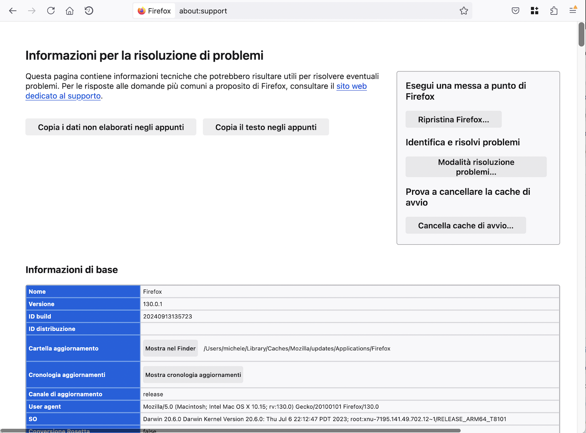Reload the current page
Image resolution: width=586 pixels, height=433 pixels.
coord(51,11)
